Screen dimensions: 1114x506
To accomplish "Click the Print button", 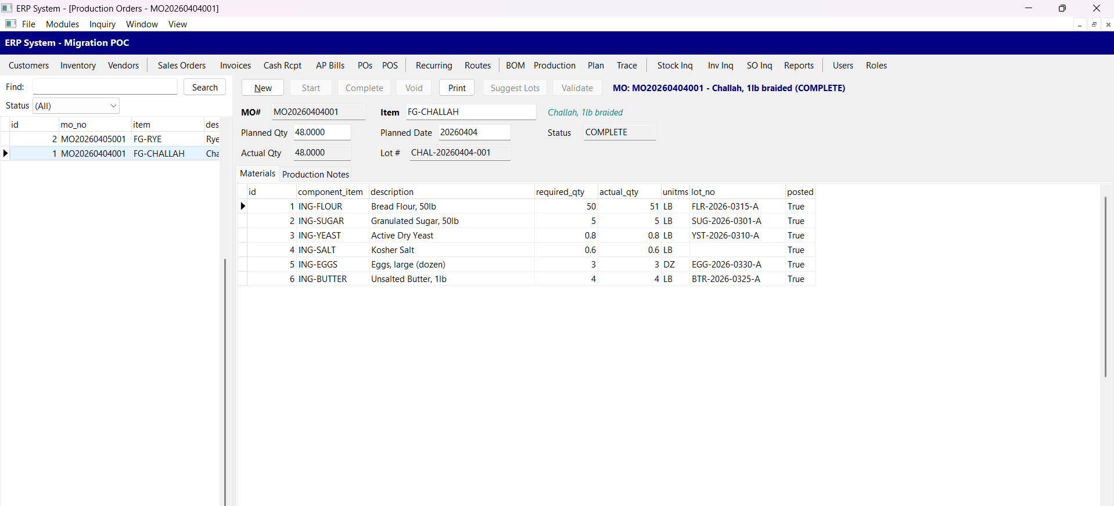I will click(457, 88).
